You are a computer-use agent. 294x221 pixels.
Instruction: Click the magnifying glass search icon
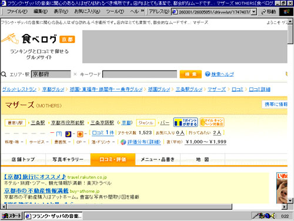4,74
